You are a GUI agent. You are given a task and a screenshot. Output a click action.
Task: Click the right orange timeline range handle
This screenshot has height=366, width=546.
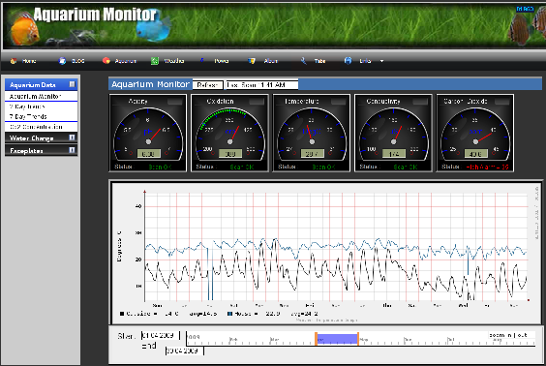(358, 339)
